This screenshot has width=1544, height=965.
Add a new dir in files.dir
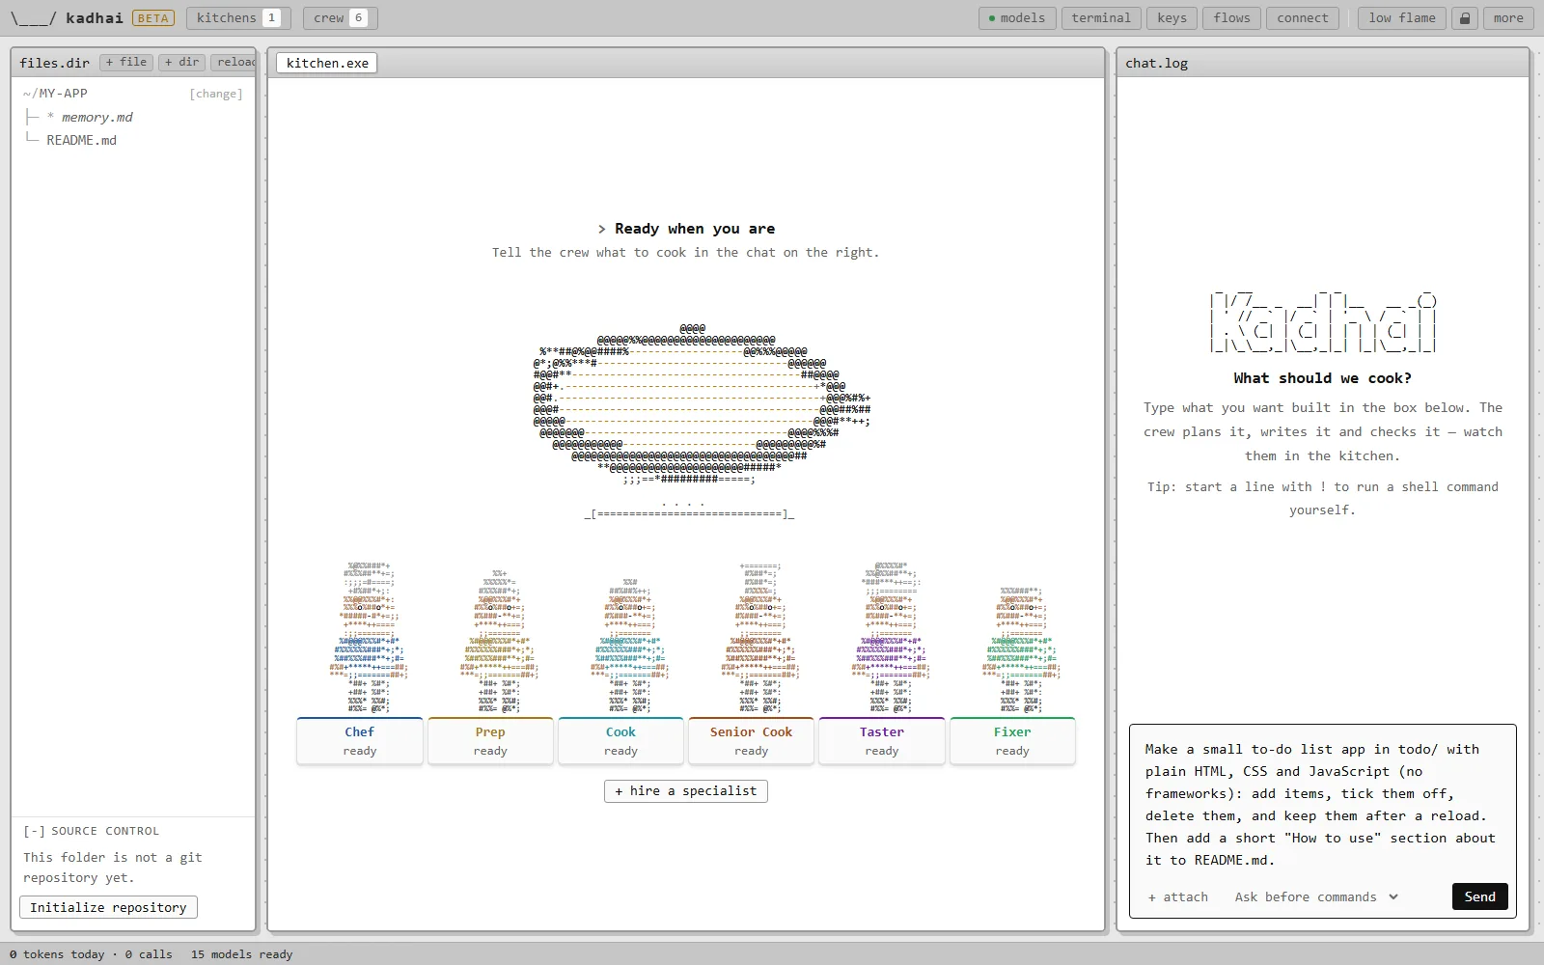pyautogui.click(x=181, y=63)
